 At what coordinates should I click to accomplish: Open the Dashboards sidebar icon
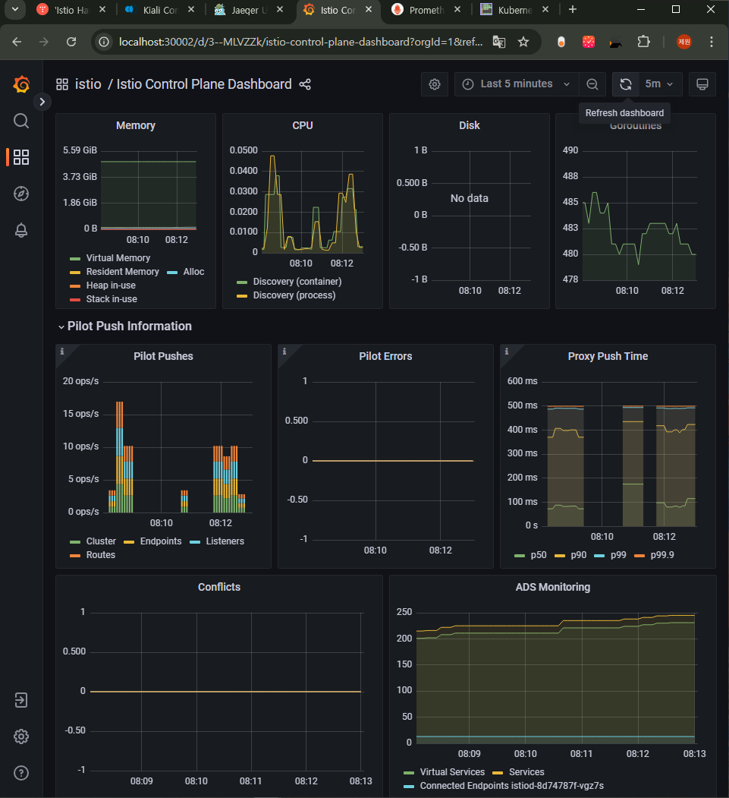coord(20,157)
